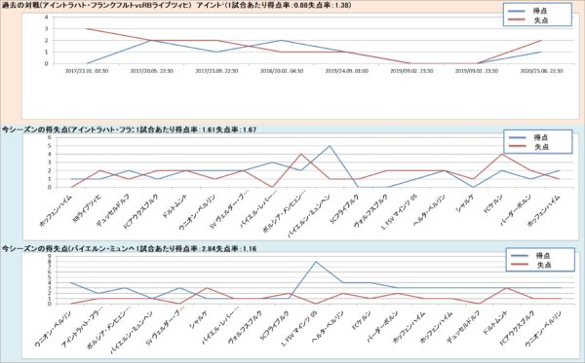This screenshot has height=363, width=585.
Task: Click シャルケ label in アイントラハト season chart
Action: [464, 203]
